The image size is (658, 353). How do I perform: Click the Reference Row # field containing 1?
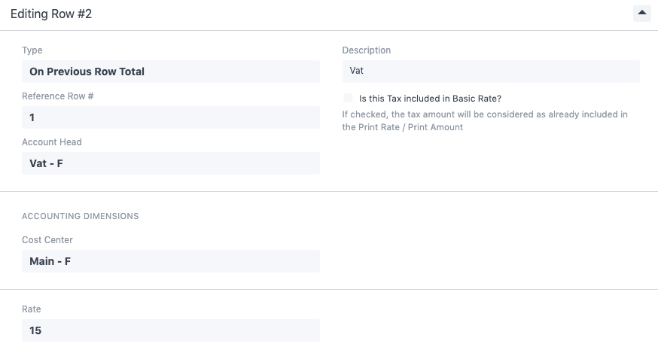pos(170,117)
